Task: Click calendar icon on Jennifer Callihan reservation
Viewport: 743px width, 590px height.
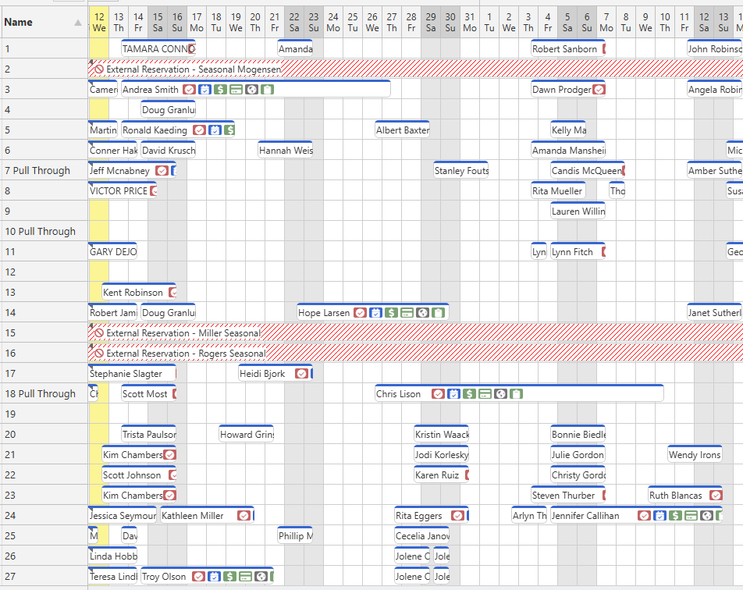Action: [x=659, y=516]
